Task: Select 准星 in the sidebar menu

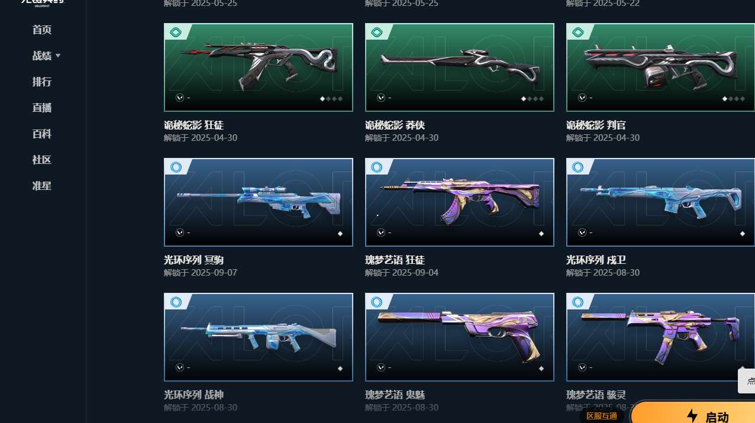Action: [42, 186]
